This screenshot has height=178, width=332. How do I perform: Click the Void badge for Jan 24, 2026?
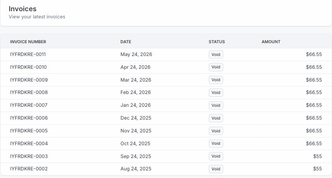click(x=216, y=105)
